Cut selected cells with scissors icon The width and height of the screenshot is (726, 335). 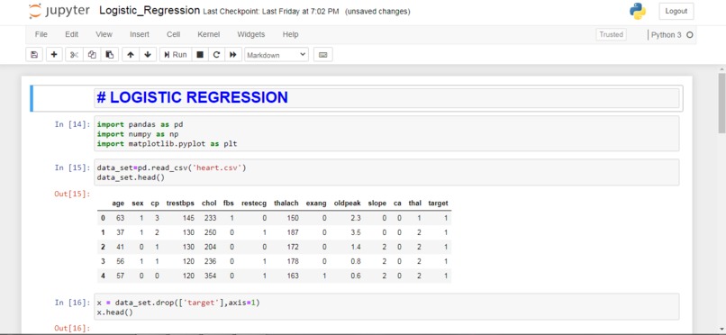74,55
